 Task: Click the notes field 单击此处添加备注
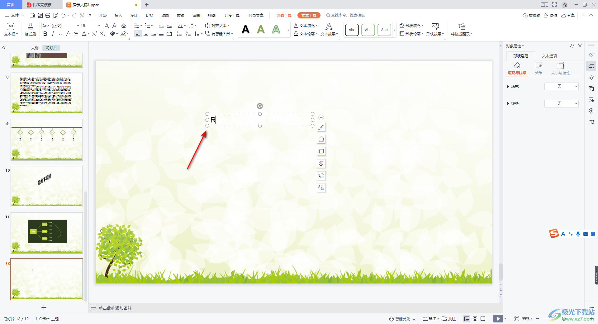pos(115,308)
